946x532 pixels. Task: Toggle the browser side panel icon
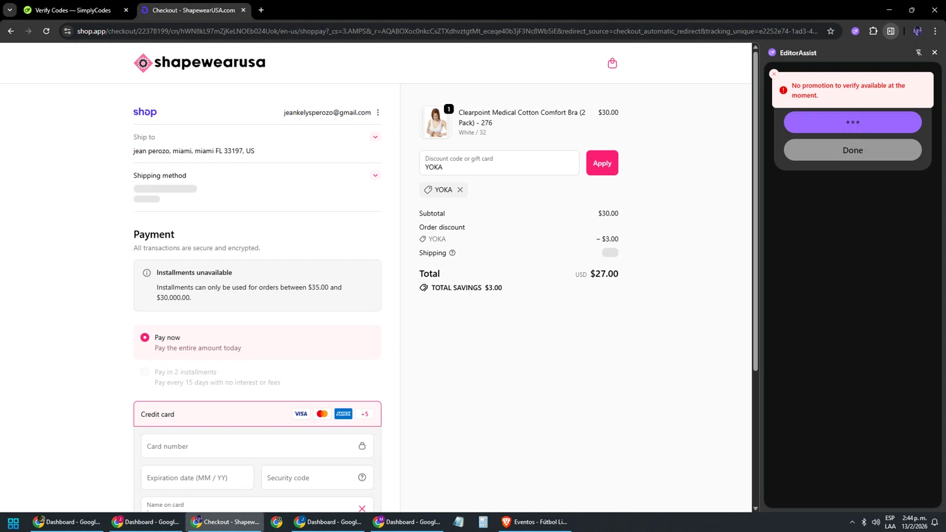(891, 31)
